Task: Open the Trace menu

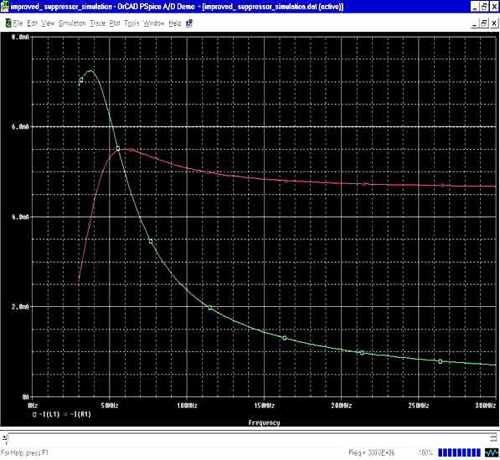Action: pos(97,23)
